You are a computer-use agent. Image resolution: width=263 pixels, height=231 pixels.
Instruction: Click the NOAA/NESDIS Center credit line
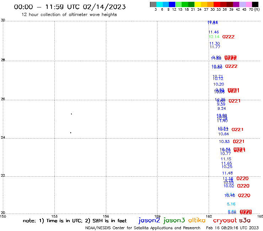click(x=143, y=228)
